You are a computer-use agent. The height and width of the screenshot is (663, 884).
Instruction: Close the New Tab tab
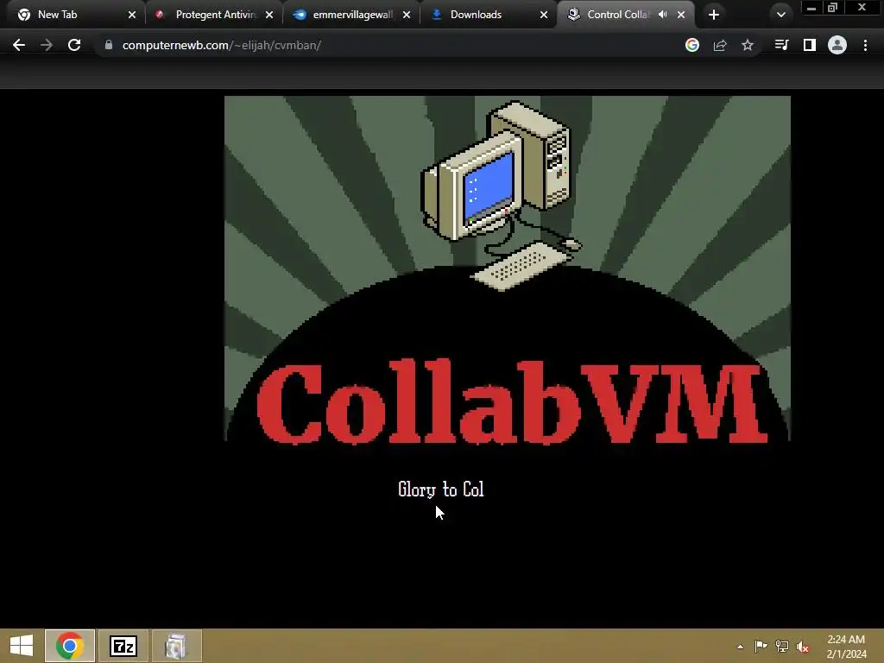point(132,15)
